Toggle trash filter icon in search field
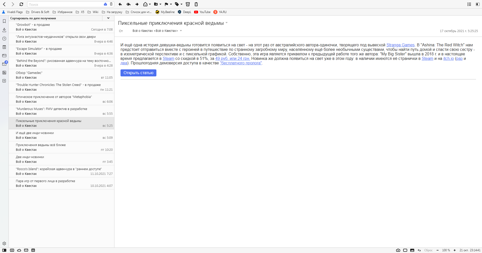Viewport: 482px width, 253px height. click(x=111, y=4)
